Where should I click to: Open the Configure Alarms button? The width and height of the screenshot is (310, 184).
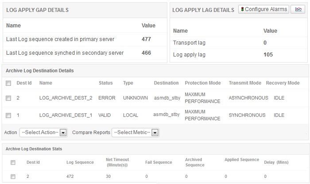(263, 9)
